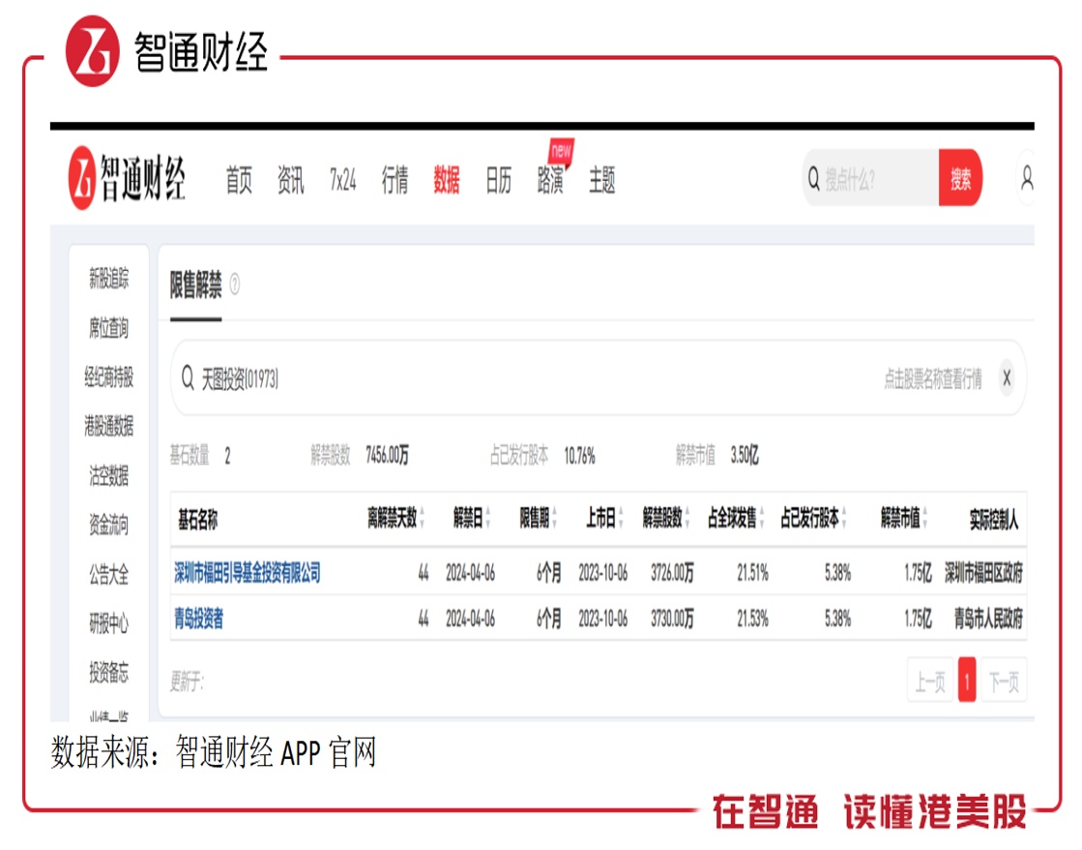Click 基石名称 column header
Screen dimensions: 1082x850
(x=197, y=519)
